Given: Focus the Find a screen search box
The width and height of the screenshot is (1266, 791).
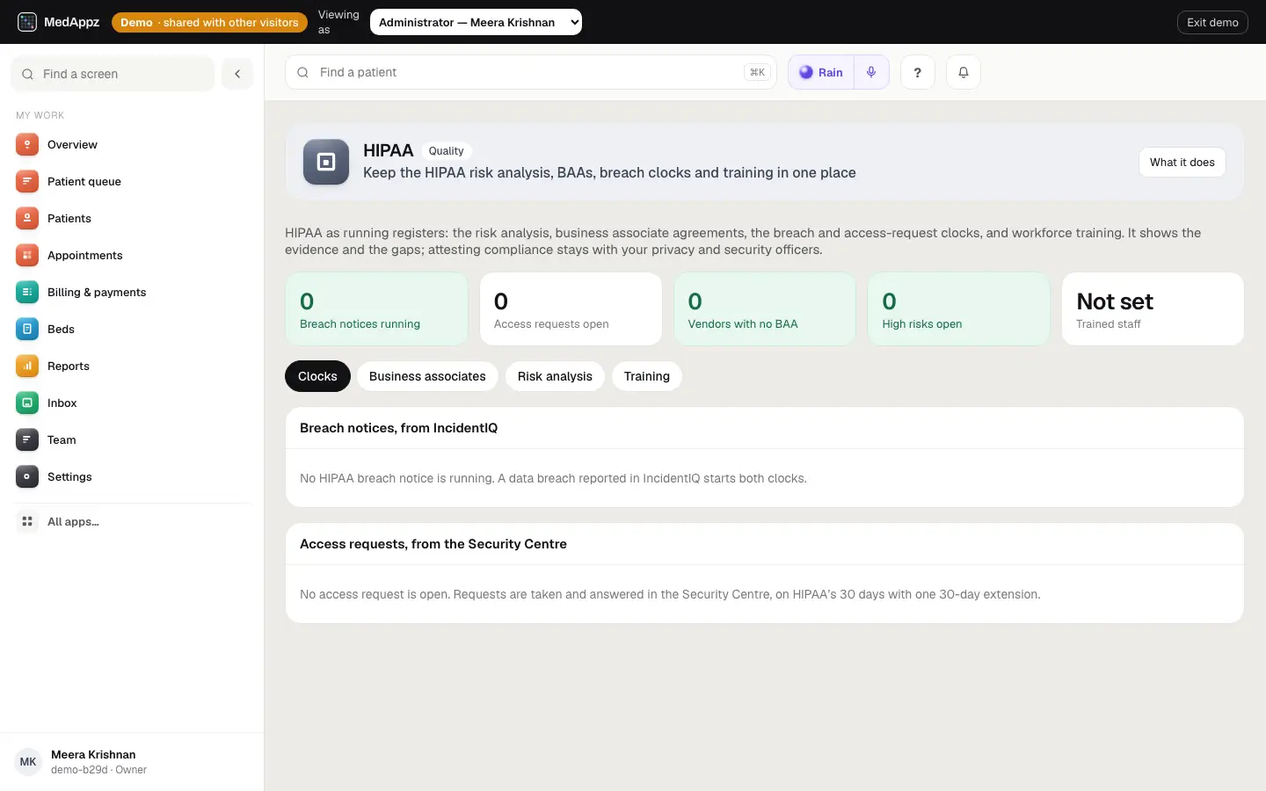Looking at the screenshot, I should tap(113, 74).
